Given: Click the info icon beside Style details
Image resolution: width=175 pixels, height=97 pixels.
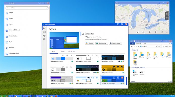Looking at the screenshot, I should (83, 34).
